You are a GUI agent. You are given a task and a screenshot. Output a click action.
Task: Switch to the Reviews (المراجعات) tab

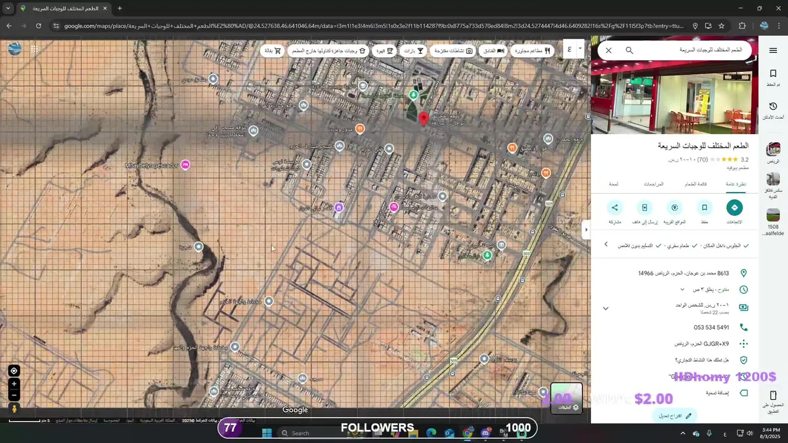[653, 184]
